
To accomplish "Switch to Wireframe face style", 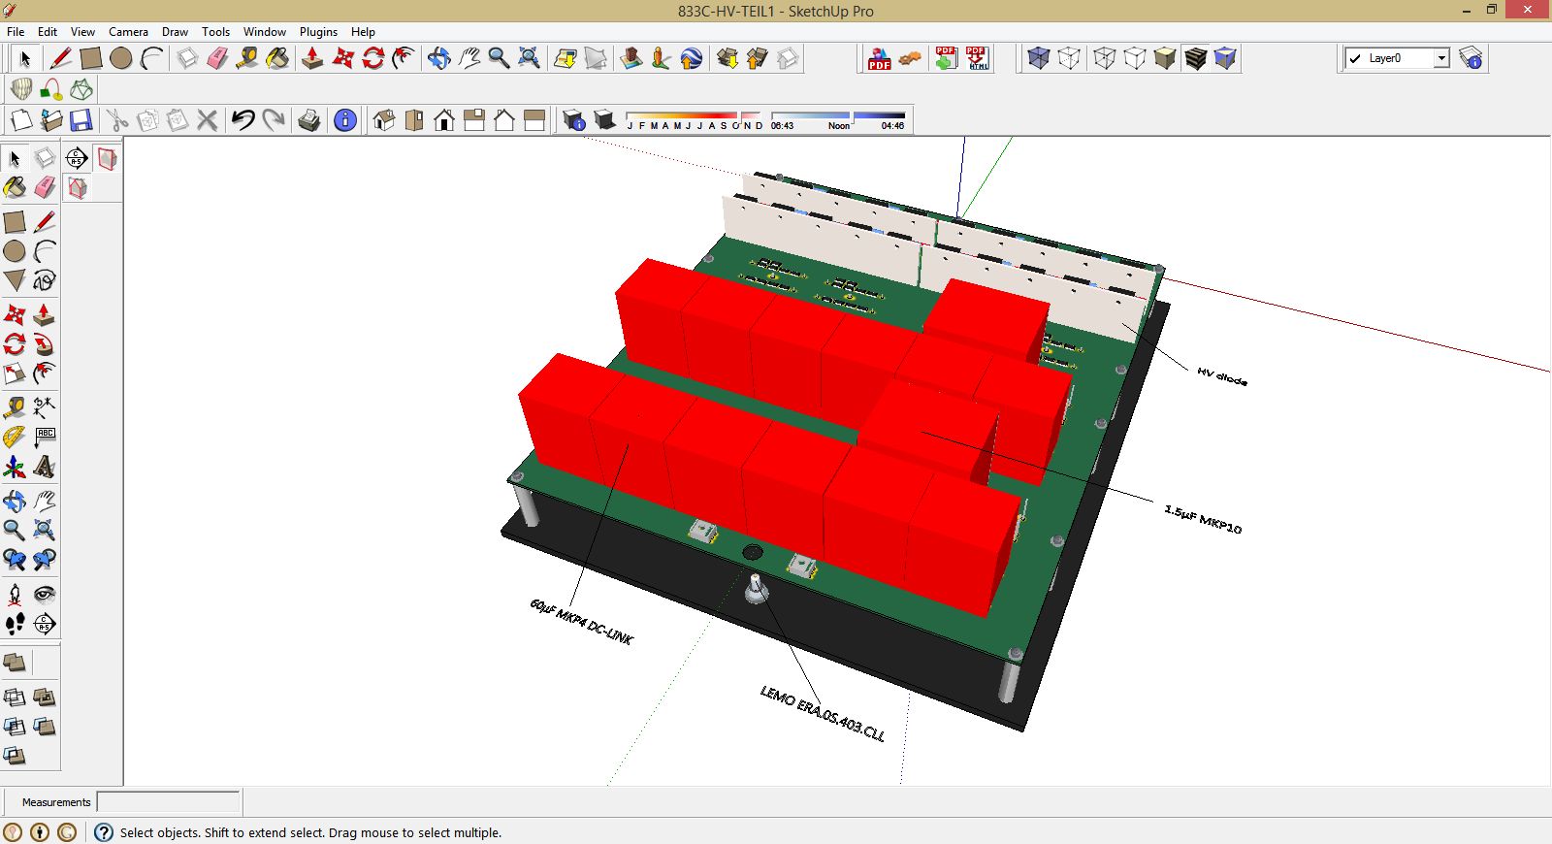I will pyautogui.click(x=1105, y=58).
